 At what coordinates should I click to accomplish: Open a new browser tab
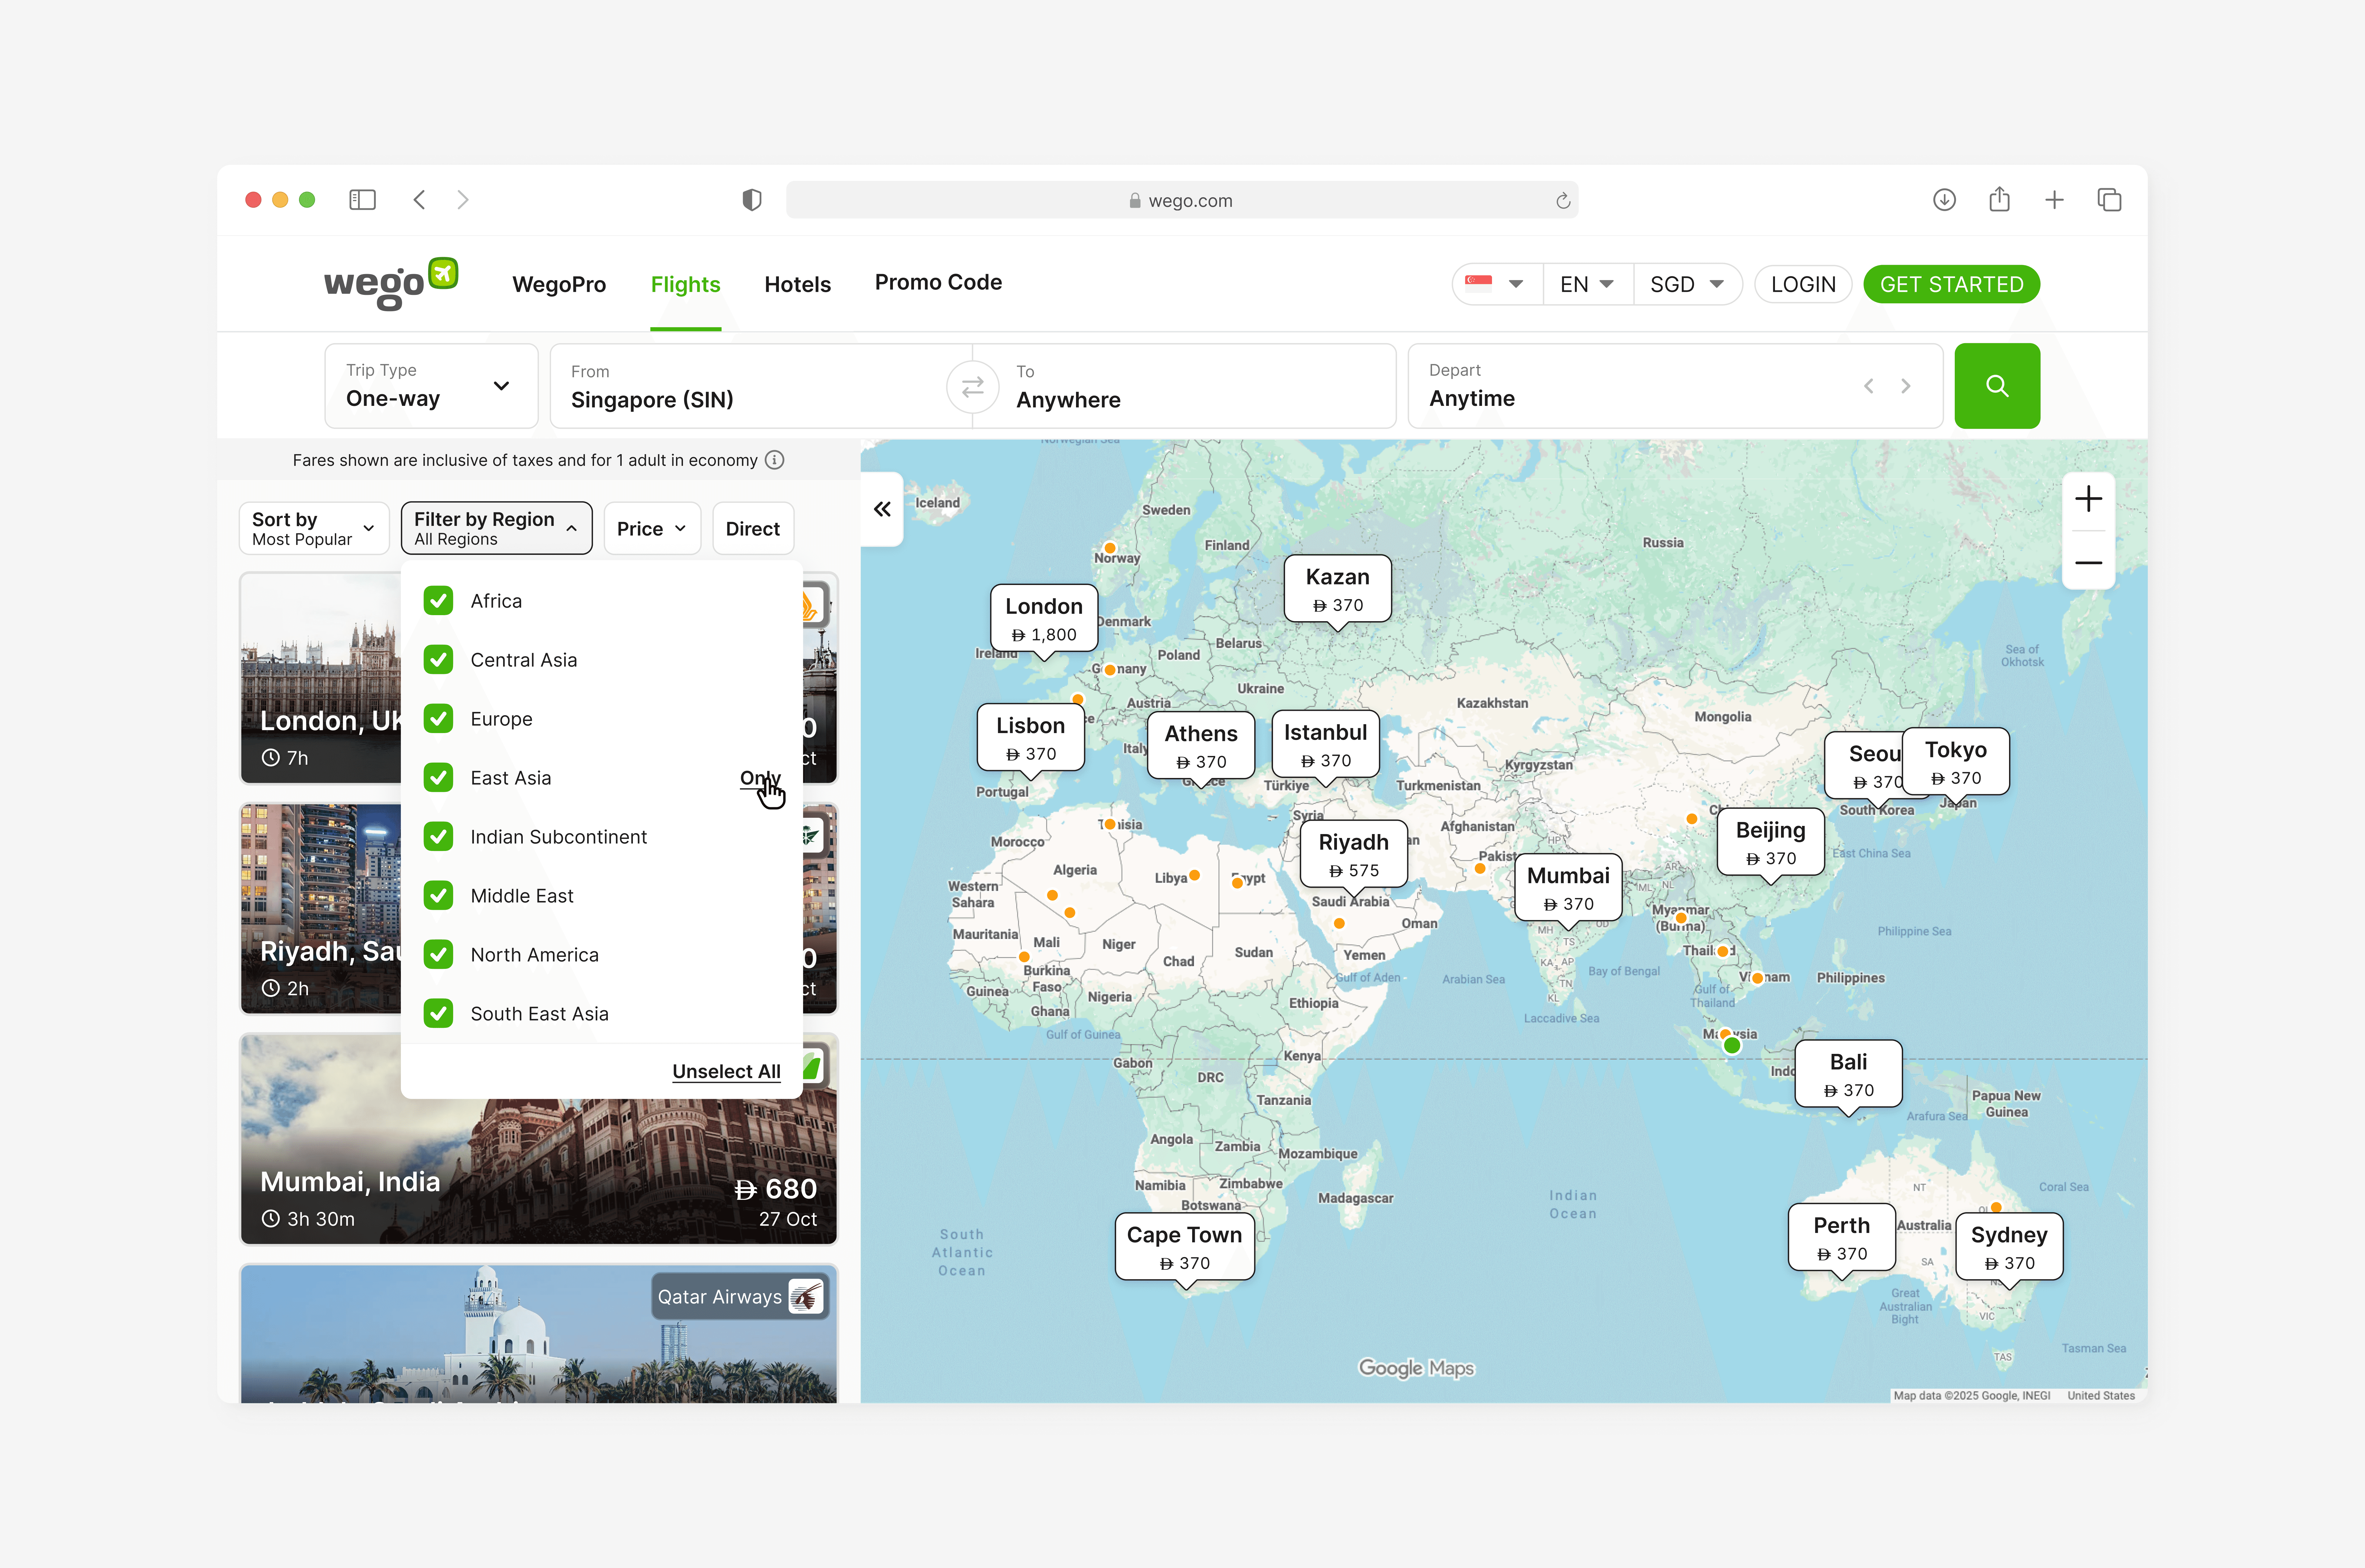pyautogui.click(x=2054, y=200)
